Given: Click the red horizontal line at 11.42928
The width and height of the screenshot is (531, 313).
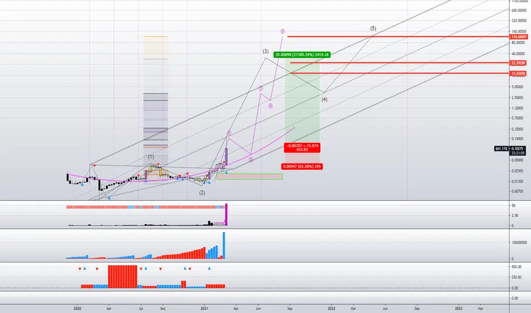Looking at the screenshot, I should point(399,73).
